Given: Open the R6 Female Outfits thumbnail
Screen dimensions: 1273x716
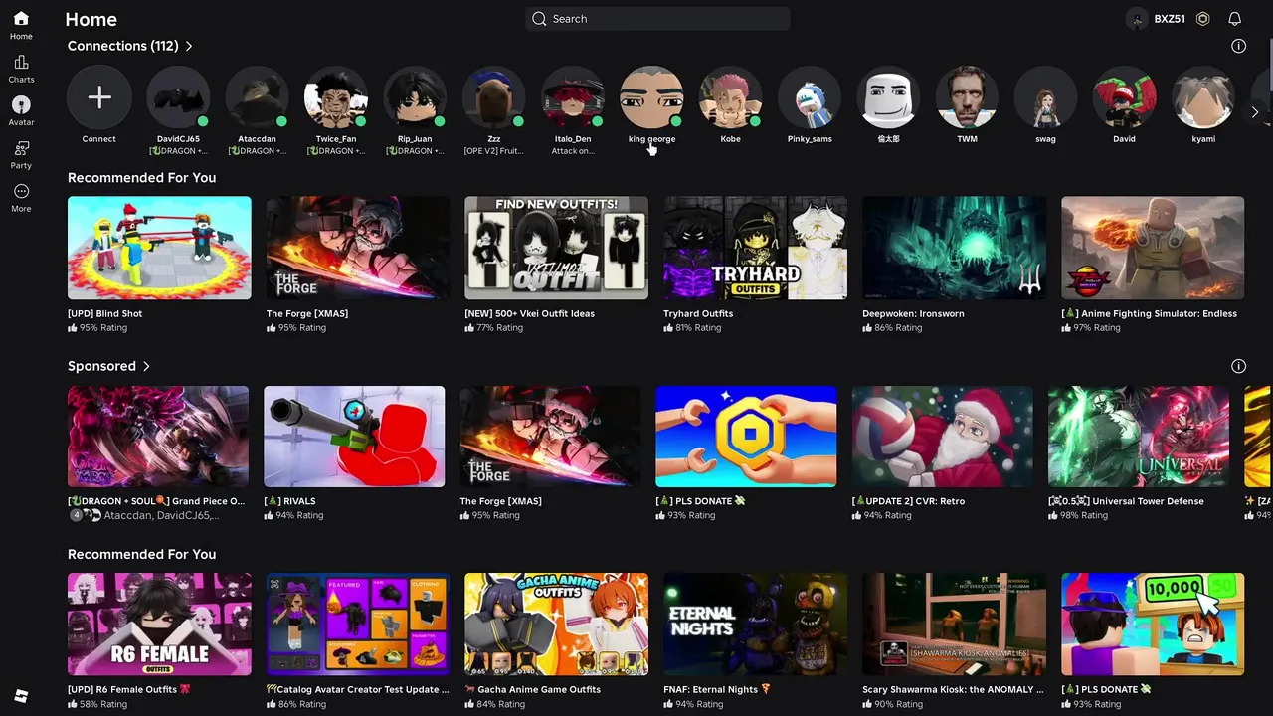Looking at the screenshot, I should point(159,624).
